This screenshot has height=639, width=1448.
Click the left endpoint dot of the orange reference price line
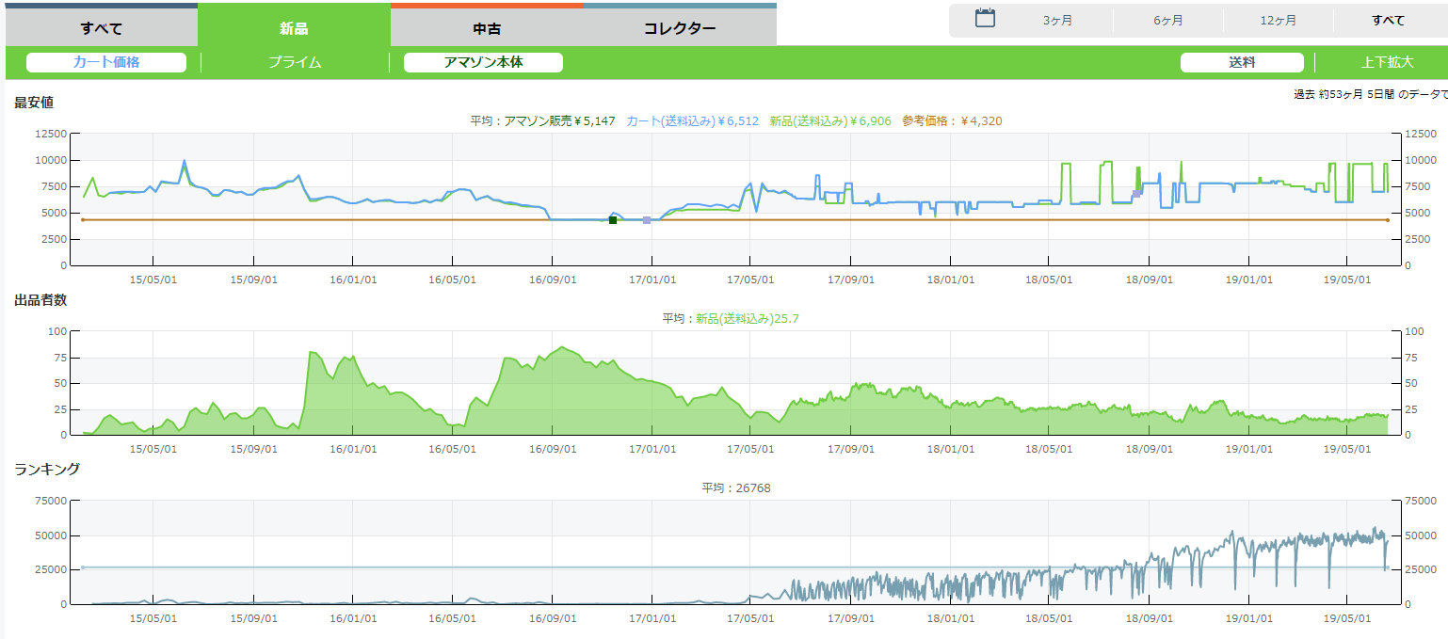(83, 220)
